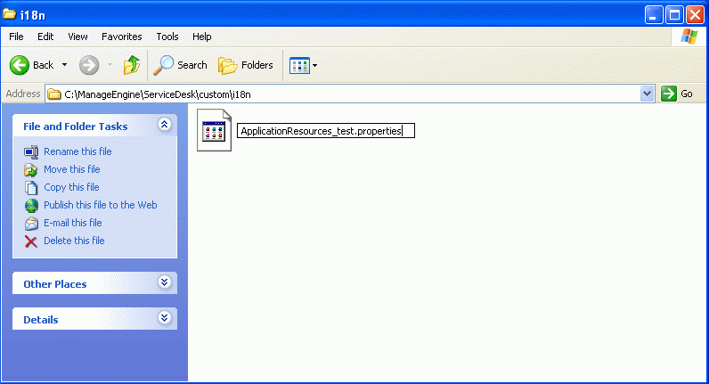Click E-mail this file link

coord(73,223)
